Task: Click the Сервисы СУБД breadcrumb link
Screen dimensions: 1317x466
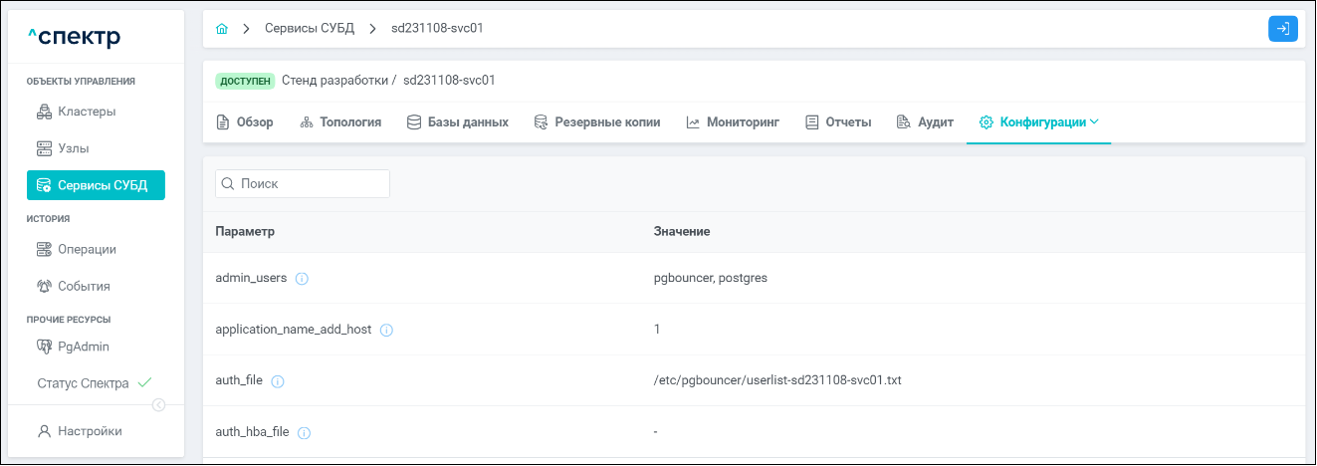Action: click(x=309, y=29)
